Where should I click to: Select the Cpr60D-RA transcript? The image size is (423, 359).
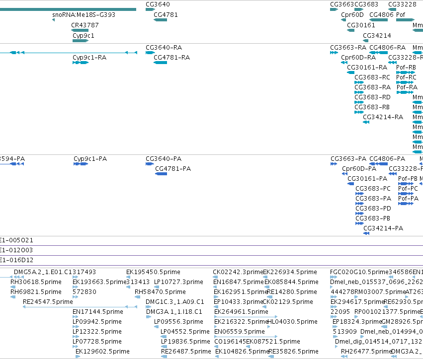point(344,63)
